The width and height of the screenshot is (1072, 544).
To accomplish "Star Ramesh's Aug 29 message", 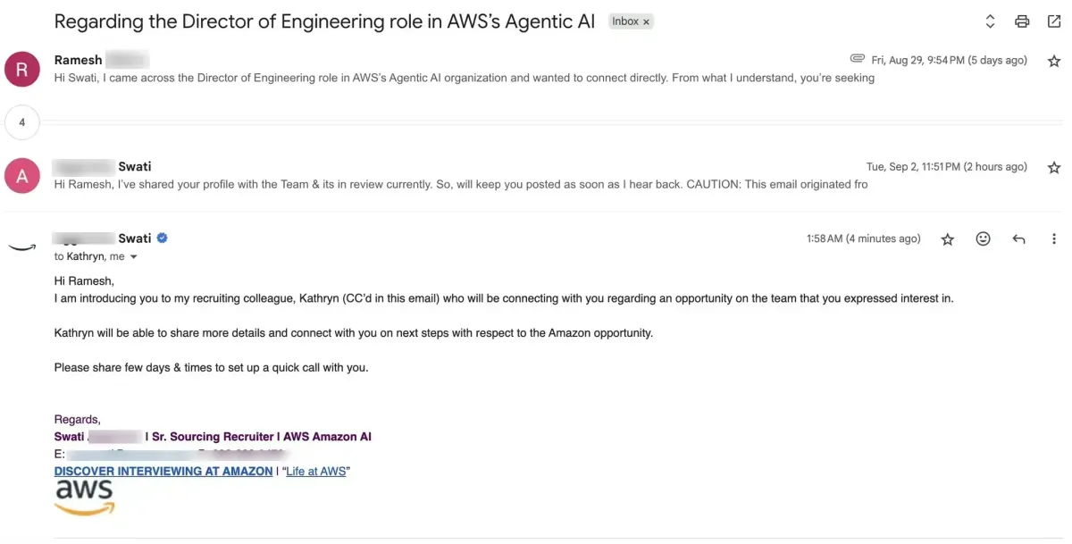I will [1054, 61].
